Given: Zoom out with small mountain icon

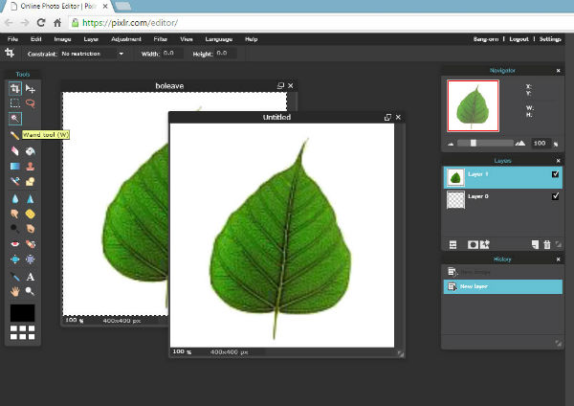Looking at the screenshot, I should 451,144.
